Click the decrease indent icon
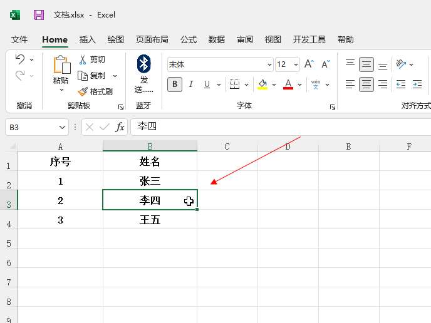 [400, 84]
